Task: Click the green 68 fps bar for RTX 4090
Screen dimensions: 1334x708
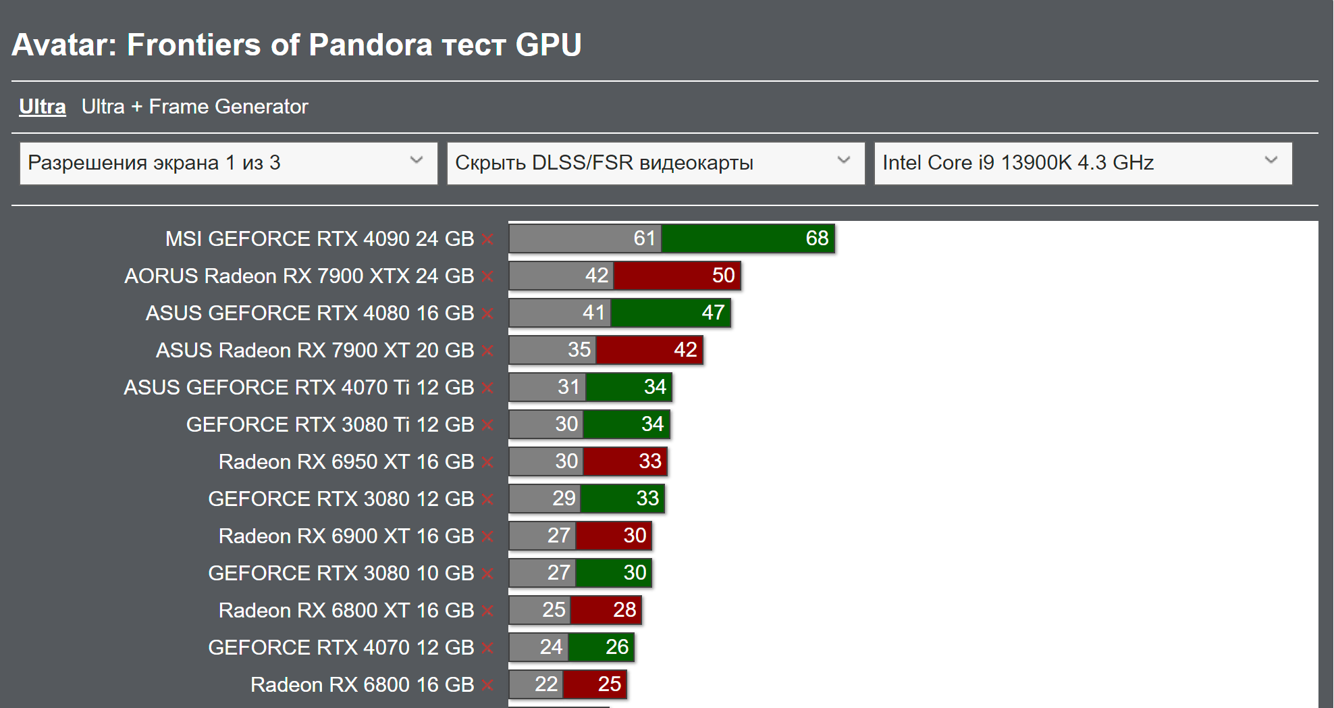Action: [747, 238]
